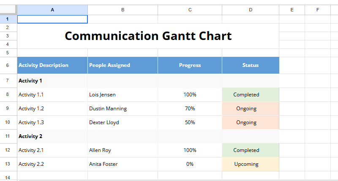The height and width of the screenshot is (181, 338).
Task: Select the Activity 2 group row
Action: point(31,136)
